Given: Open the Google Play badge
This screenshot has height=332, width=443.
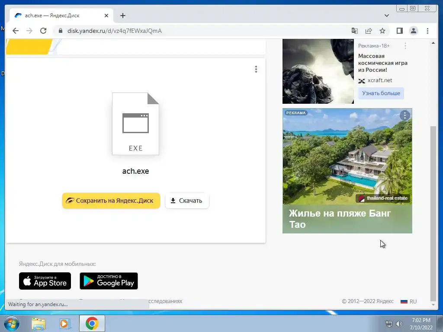Looking at the screenshot, I should 109,281.
